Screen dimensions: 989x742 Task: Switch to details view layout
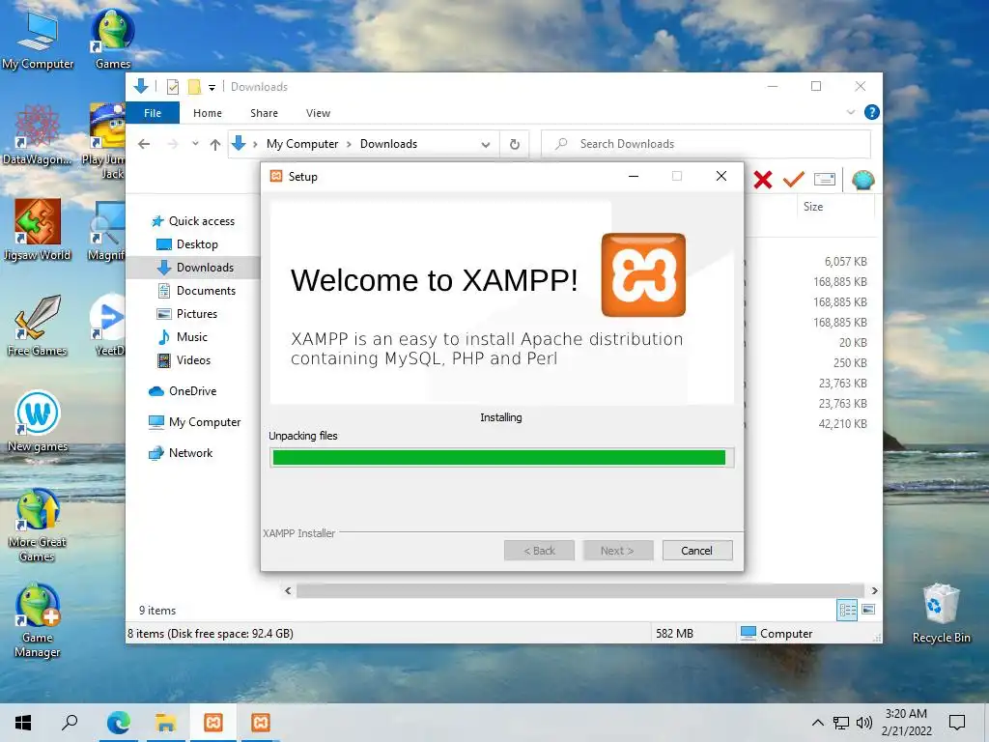pyautogui.click(x=847, y=610)
